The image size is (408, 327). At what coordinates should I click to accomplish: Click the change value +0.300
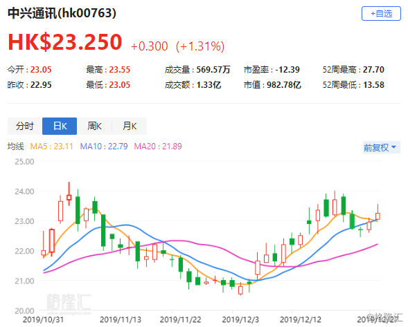tap(150, 46)
